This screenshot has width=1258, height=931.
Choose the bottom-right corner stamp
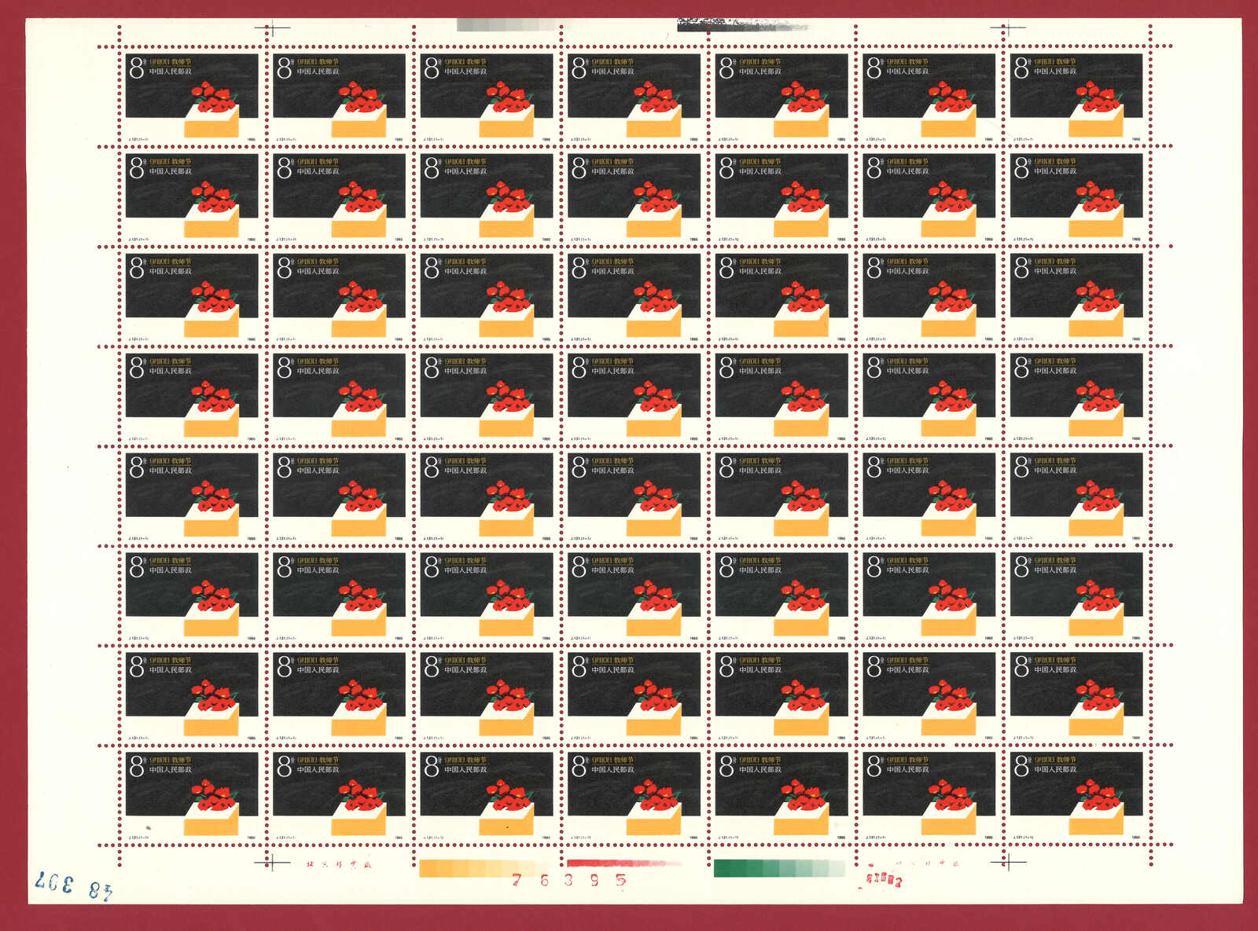click(x=1076, y=794)
